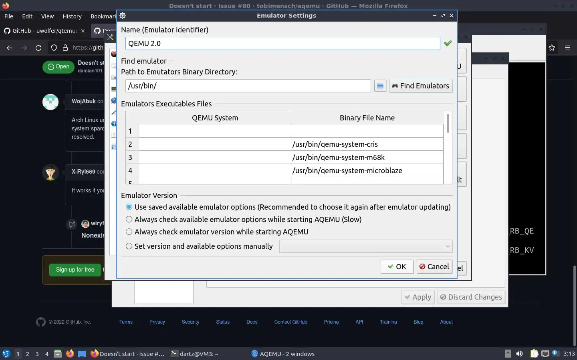
Task: Bookmark this page with star icon
Action: pos(552,48)
